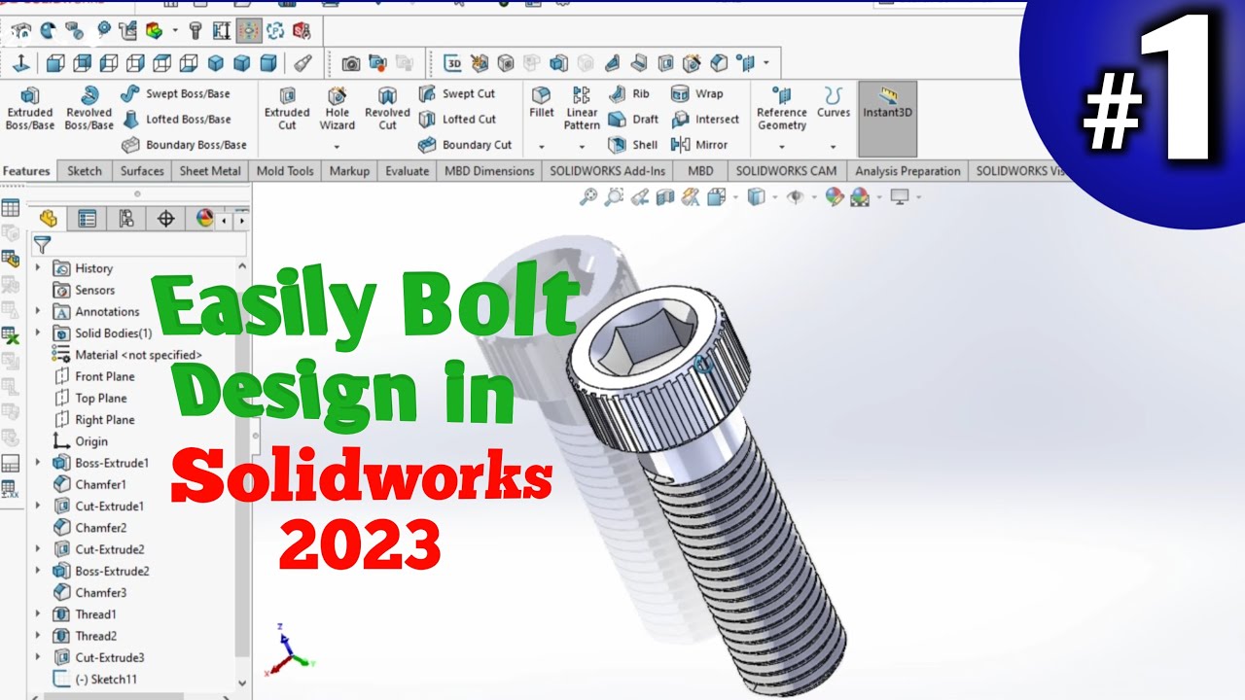Toggle the Section View icon
This screenshot has width=1245, height=700.
pos(665,197)
